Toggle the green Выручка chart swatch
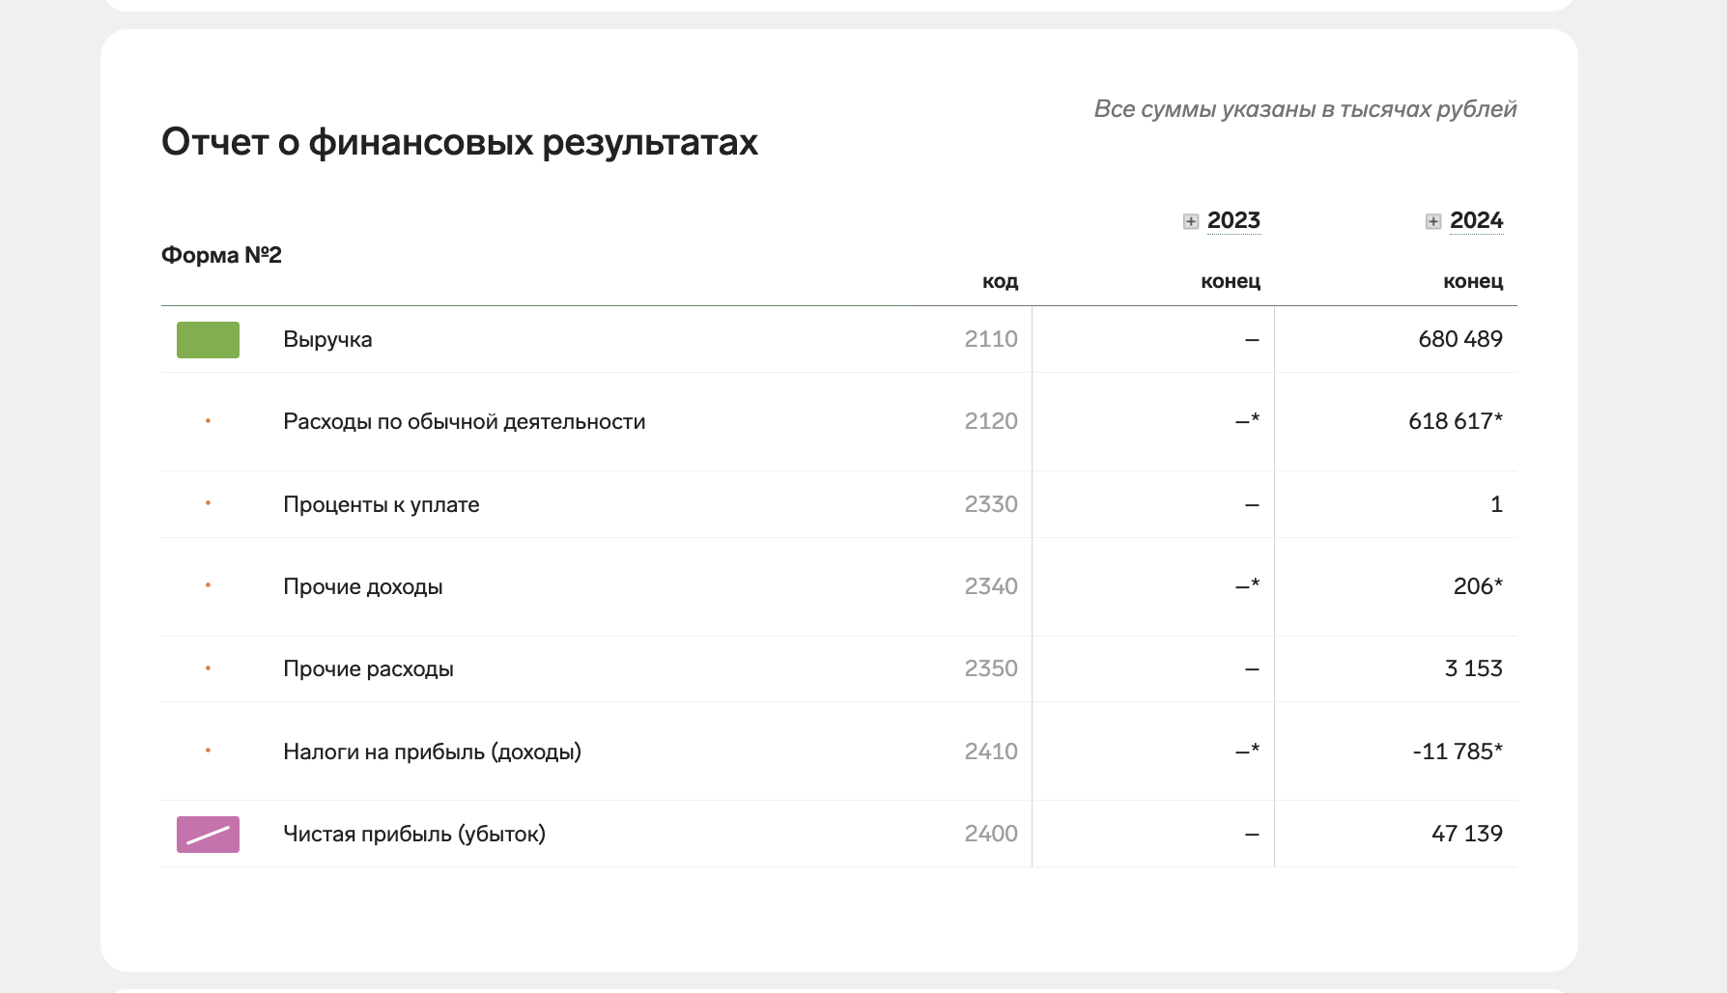Viewport: 1727px width, 993px height. click(x=208, y=340)
